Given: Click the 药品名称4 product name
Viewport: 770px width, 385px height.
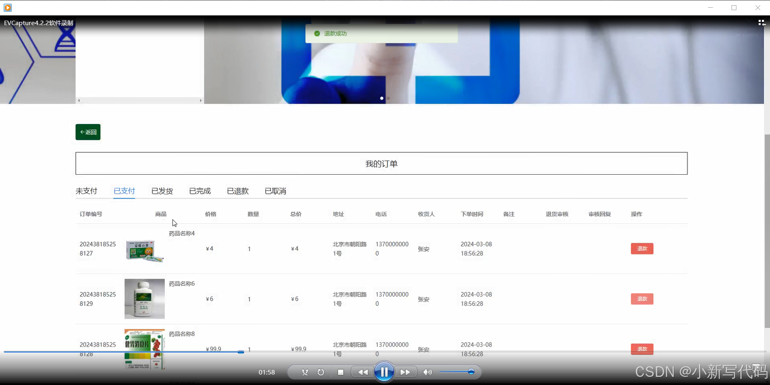Looking at the screenshot, I should coord(182,233).
